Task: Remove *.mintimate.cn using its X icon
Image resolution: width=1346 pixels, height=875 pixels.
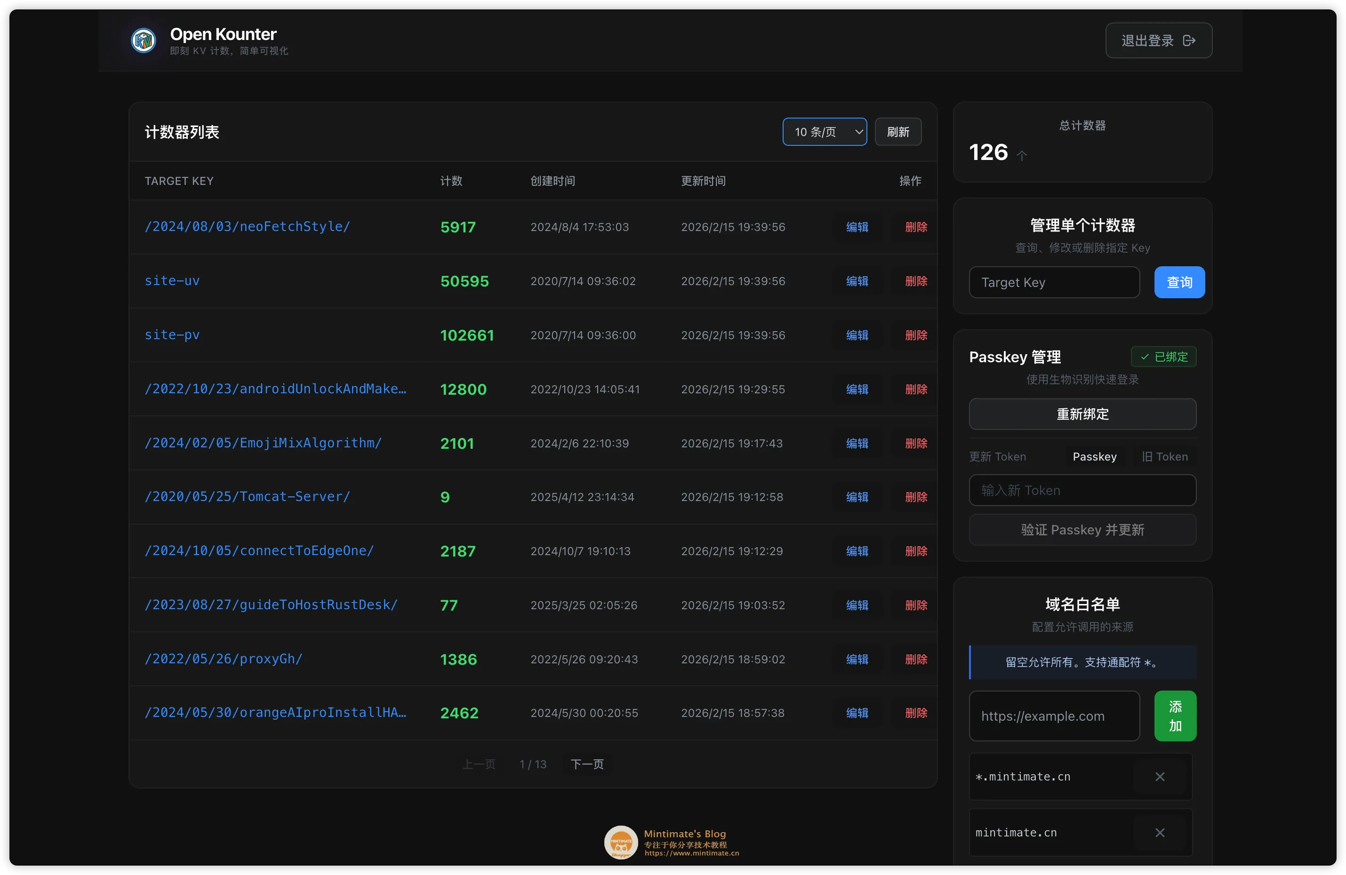Action: click(1160, 776)
